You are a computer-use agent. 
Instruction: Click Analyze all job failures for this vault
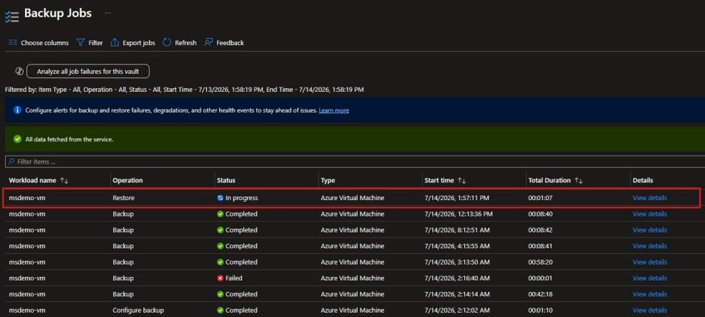[88, 71]
